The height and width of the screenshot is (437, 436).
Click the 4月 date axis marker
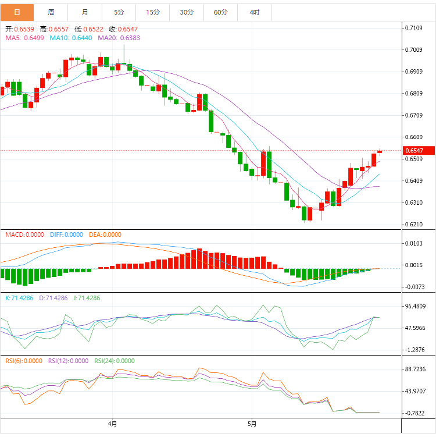point(112,424)
